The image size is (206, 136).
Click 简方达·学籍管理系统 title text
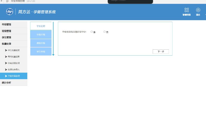(x=37, y=12)
